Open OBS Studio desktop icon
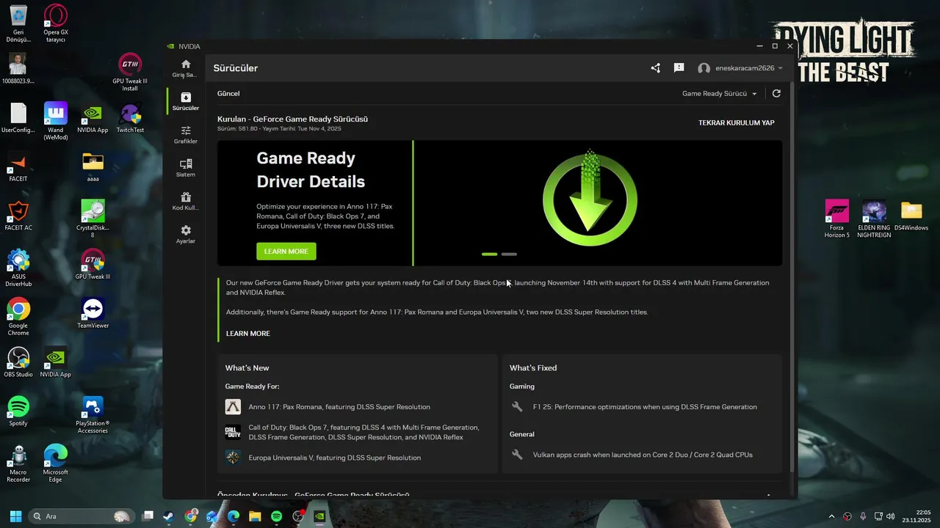The image size is (940, 528). (x=18, y=362)
